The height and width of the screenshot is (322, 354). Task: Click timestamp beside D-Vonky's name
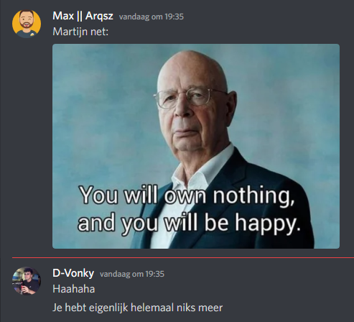tap(132, 274)
